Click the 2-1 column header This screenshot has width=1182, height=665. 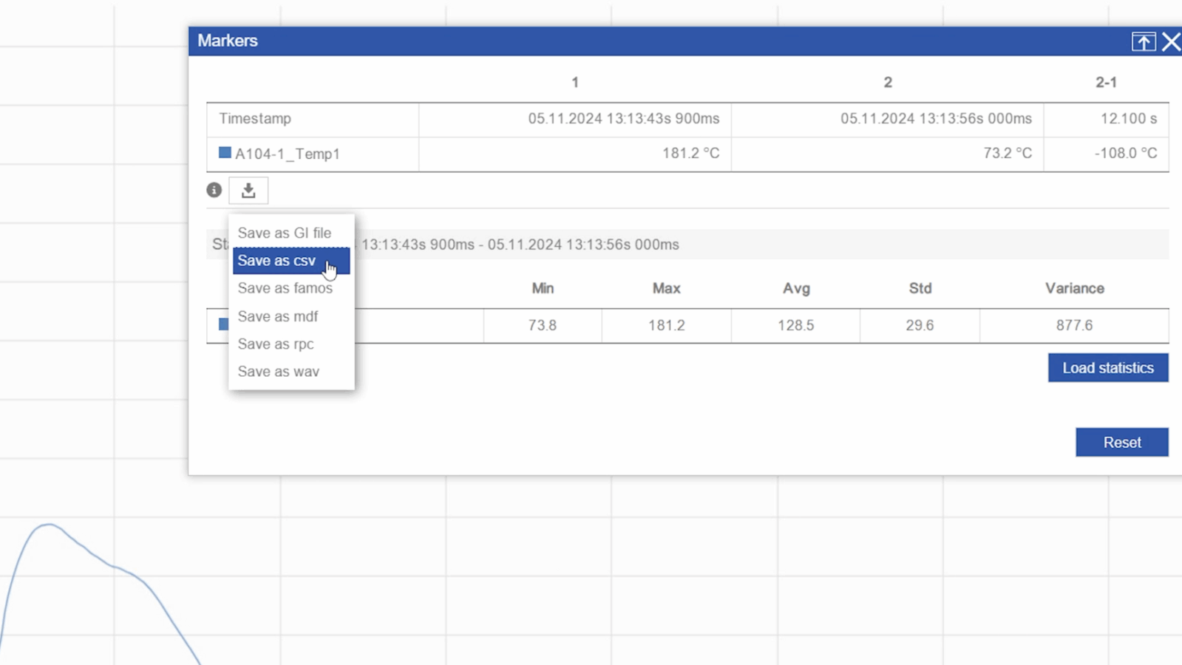[1106, 82]
